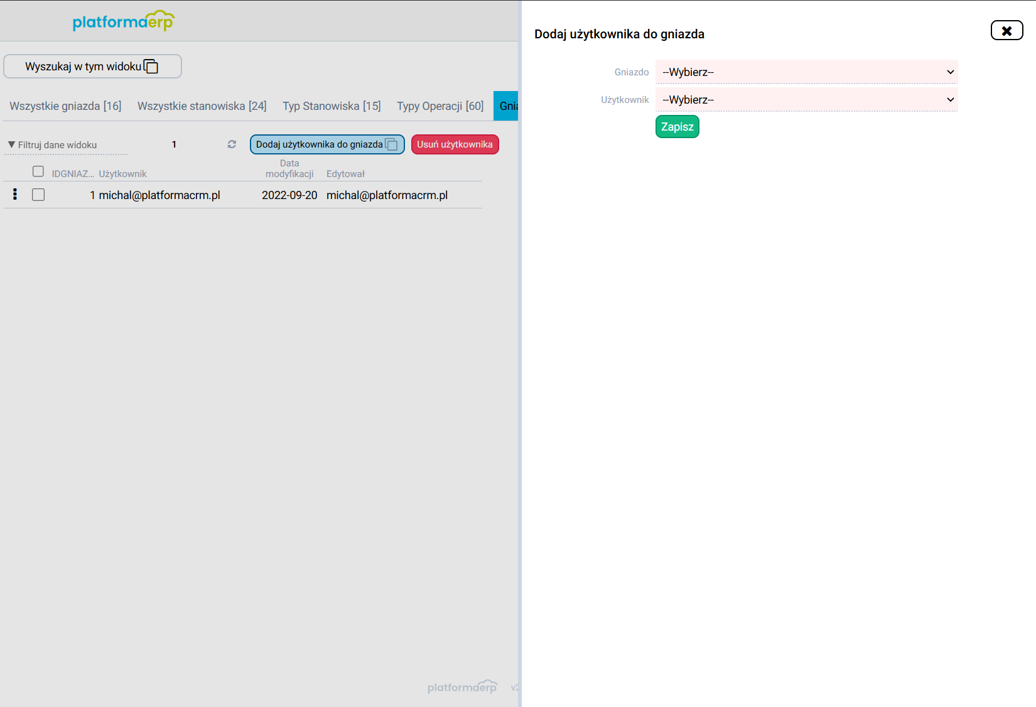The width and height of the screenshot is (1036, 707).
Task: Click the red Usuń użytkownika button
Action: 455,144
